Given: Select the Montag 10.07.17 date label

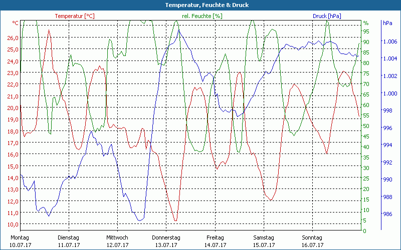Looking at the screenshot, I should pyautogui.click(x=20, y=241).
